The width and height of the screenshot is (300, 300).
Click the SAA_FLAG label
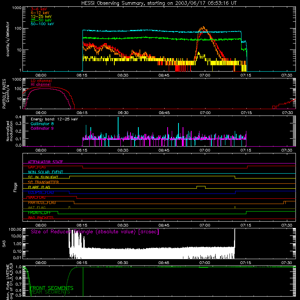tap(37, 198)
